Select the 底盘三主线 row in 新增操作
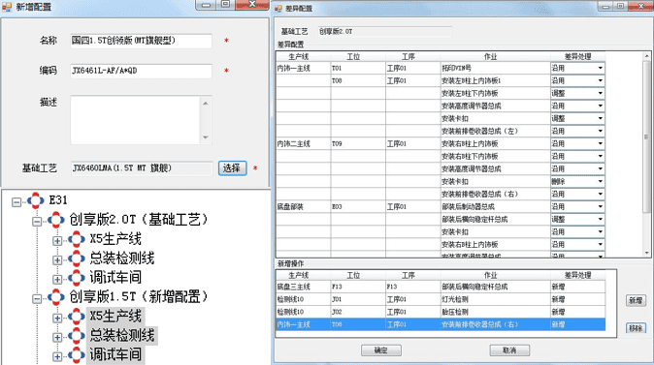The height and width of the screenshot is (365, 654). 441,287
